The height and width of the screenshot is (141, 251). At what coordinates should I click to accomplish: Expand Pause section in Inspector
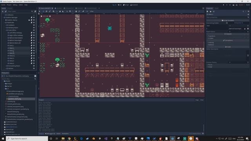point(227,65)
